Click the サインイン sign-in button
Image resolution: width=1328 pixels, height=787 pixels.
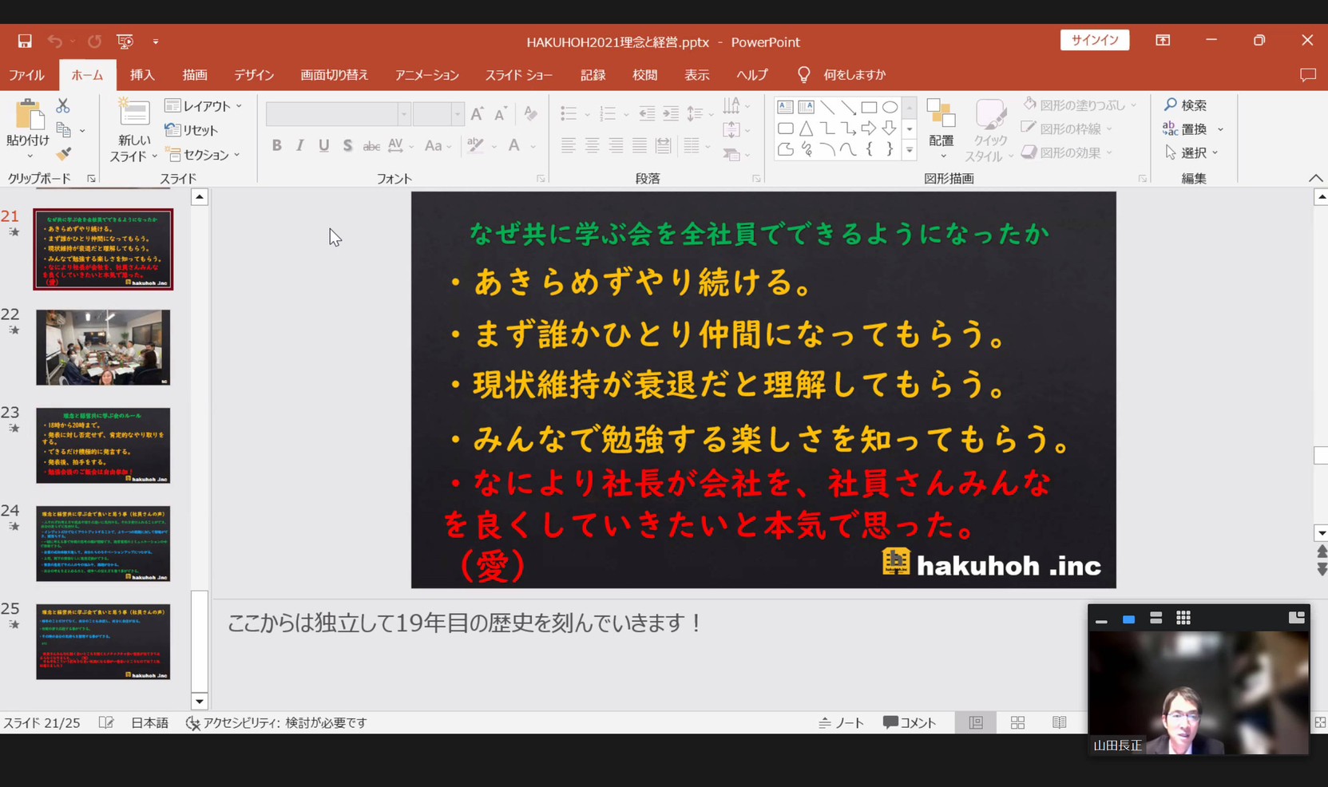pos(1095,40)
